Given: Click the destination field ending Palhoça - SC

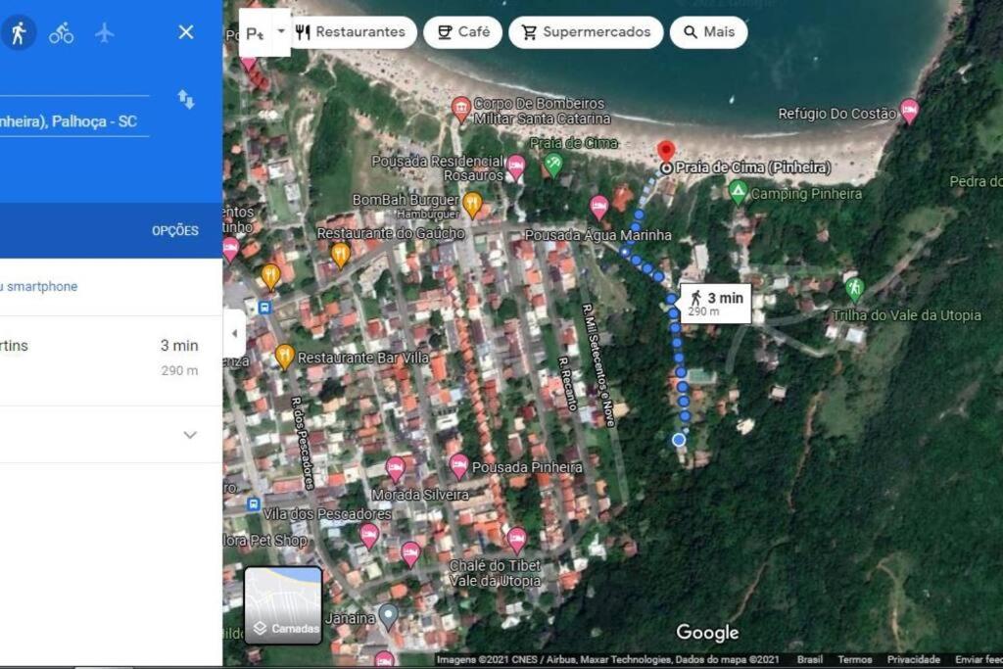Looking at the screenshot, I should tap(74, 121).
